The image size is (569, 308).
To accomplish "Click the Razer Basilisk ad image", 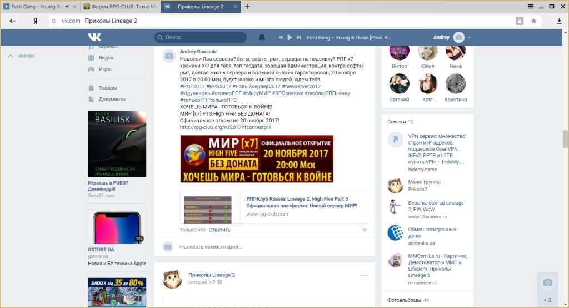I will 117,144.
